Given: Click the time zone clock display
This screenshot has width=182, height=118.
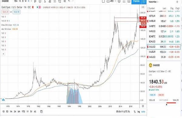Looking at the screenshot, I should tap(123, 112).
